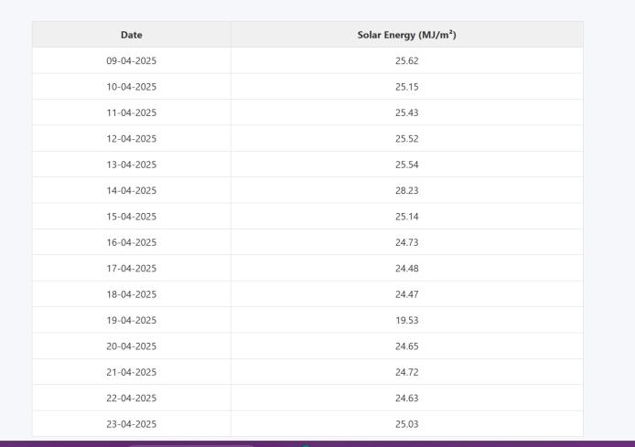635x447 pixels.
Task: Click the 24.72 solar energy value
Action: [406, 372]
